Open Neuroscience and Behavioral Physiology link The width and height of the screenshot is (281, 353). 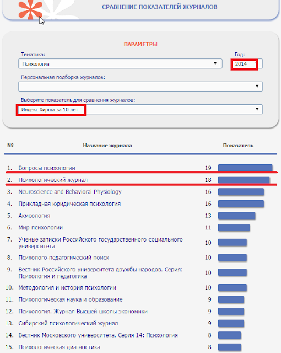coord(70,192)
